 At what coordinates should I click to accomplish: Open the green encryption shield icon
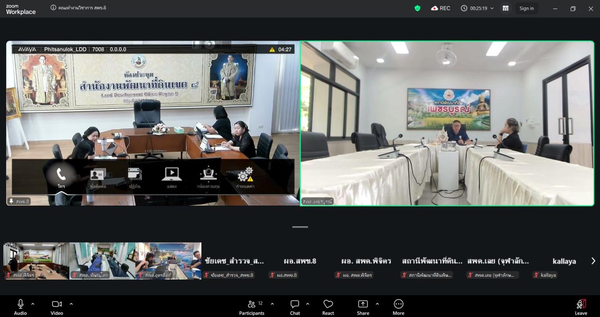[417, 8]
